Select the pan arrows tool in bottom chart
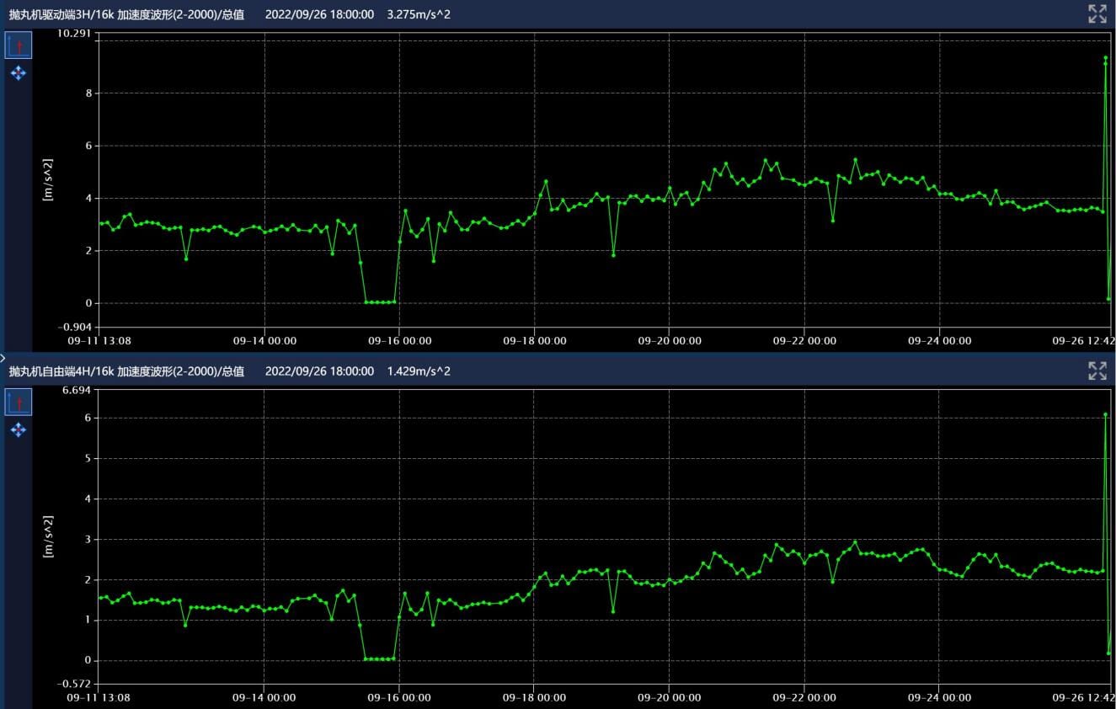Image resolution: width=1116 pixels, height=709 pixels. tap(19, 430)
